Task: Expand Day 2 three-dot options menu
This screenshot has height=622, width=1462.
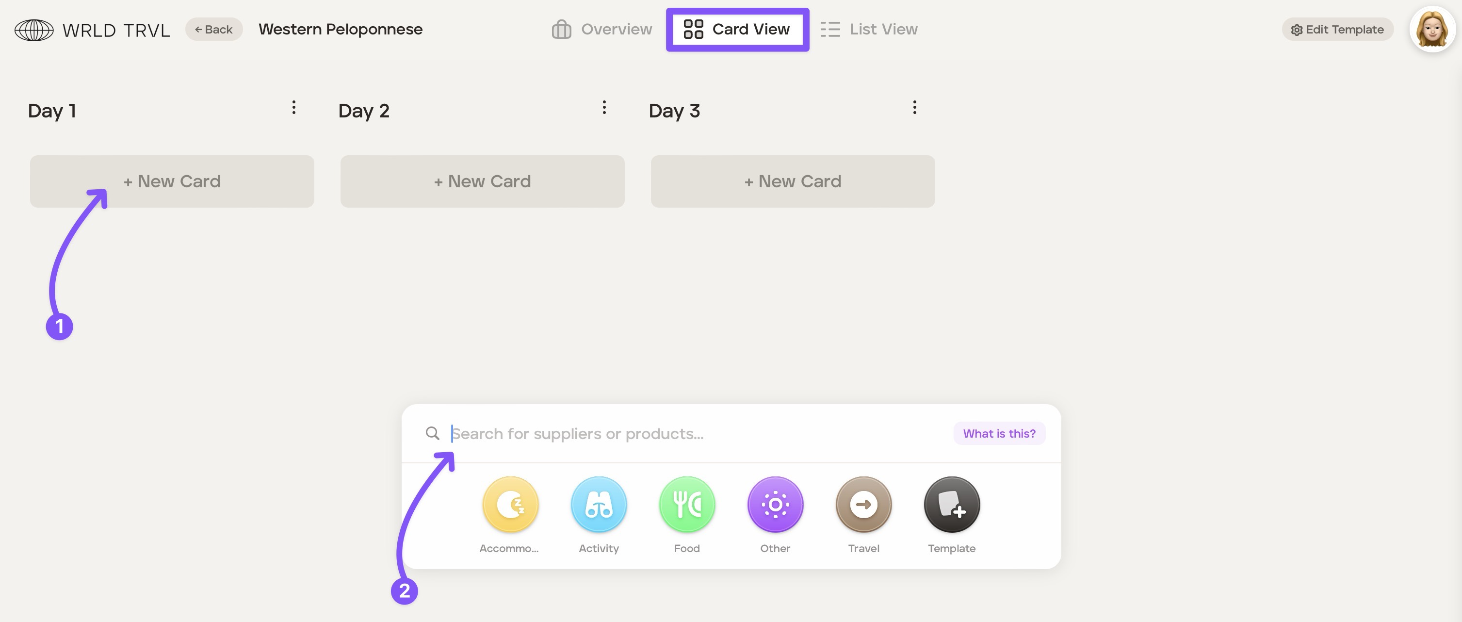Action: tap(604, 107)
